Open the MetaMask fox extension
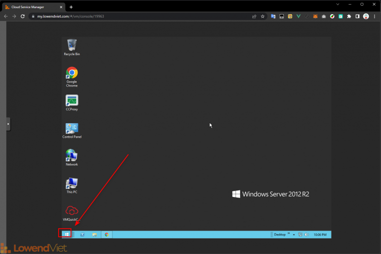The height and width of the screenshot is (254, 381). point(315,16)
